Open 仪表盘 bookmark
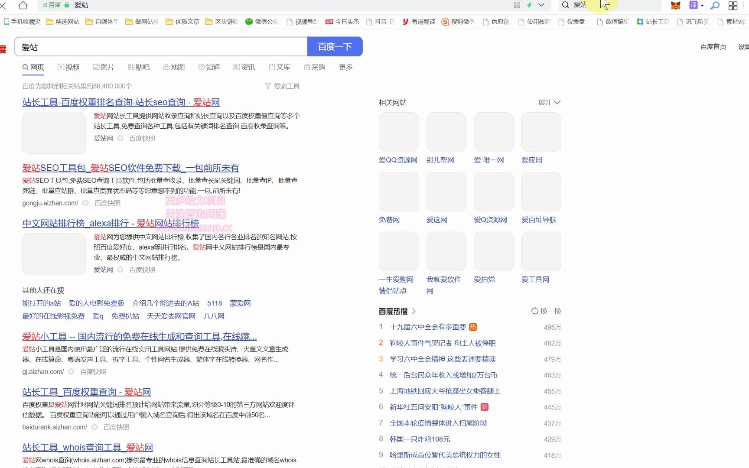The height and width of the screenshot is (468, 749). point(572,22)
